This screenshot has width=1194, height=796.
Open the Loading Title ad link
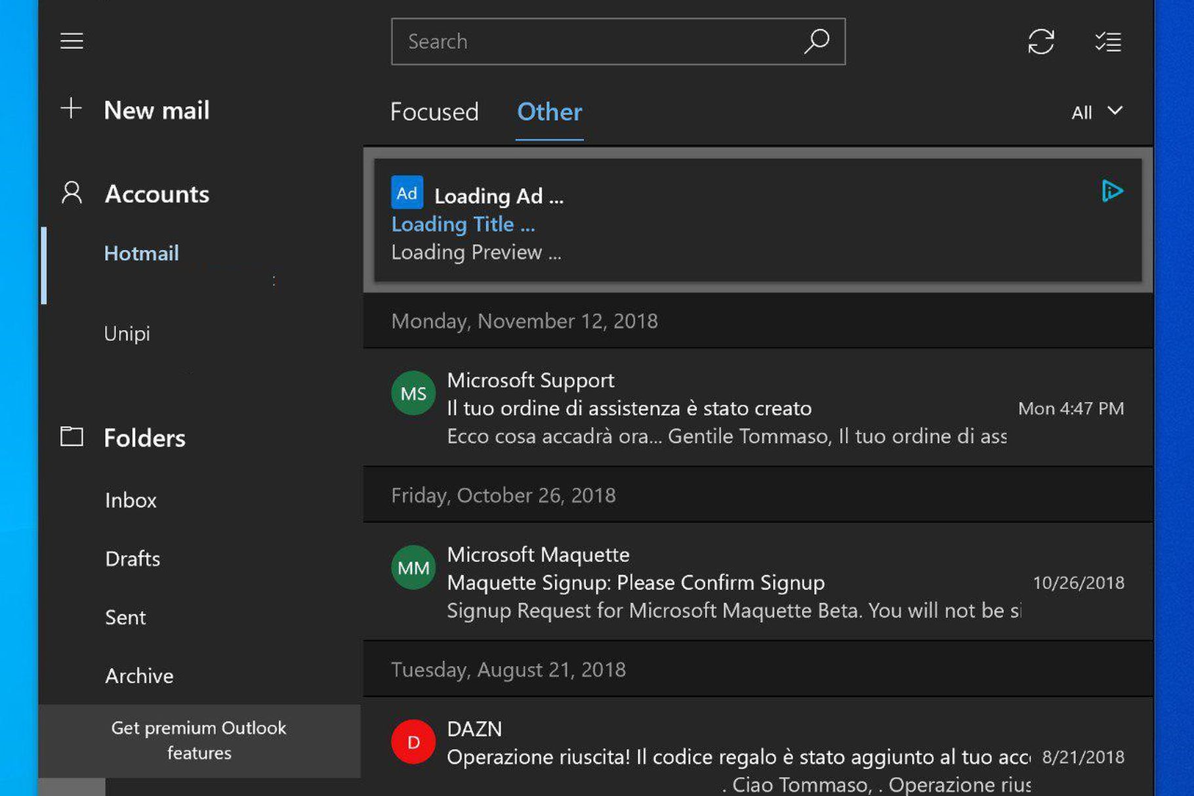(x=463, y=224)
